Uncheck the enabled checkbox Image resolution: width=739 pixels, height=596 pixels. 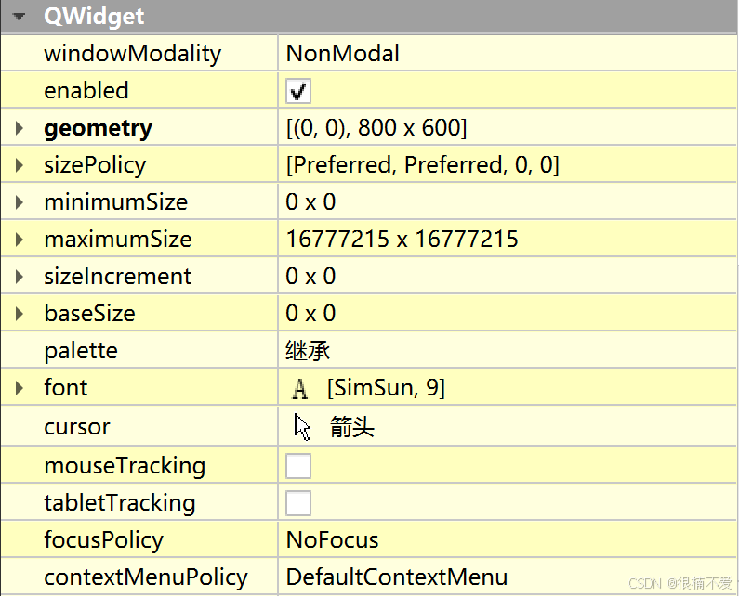[x=297, y=91]
